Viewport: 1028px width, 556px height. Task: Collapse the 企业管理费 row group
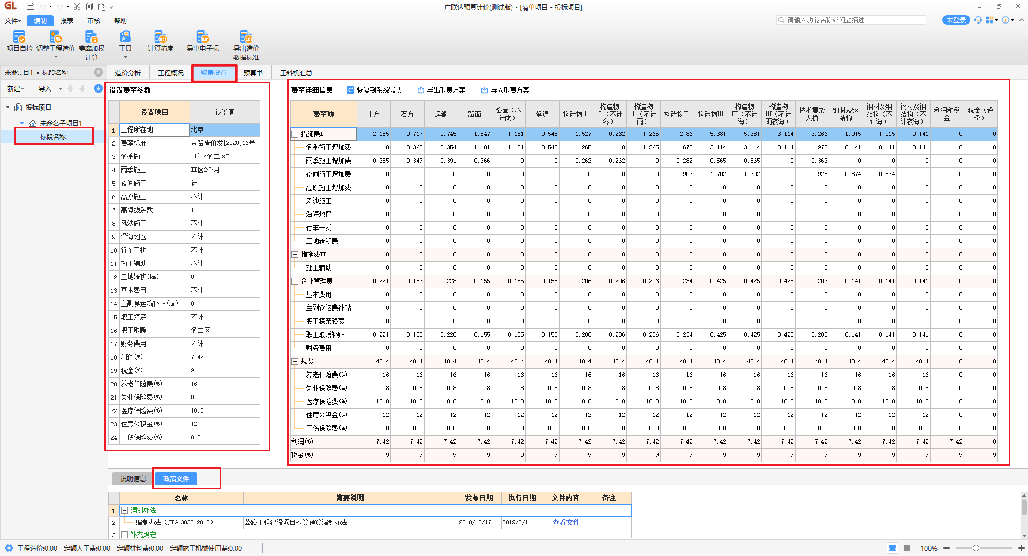click(x=295, y=281)
